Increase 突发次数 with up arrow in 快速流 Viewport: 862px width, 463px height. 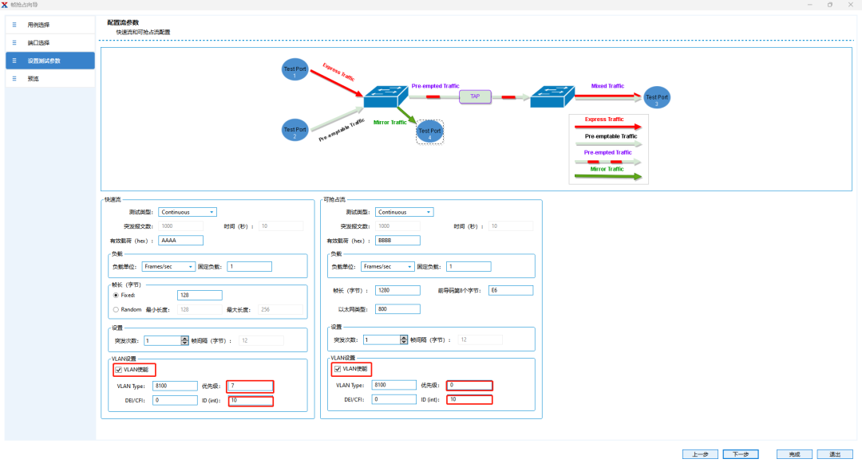[184, 339]
